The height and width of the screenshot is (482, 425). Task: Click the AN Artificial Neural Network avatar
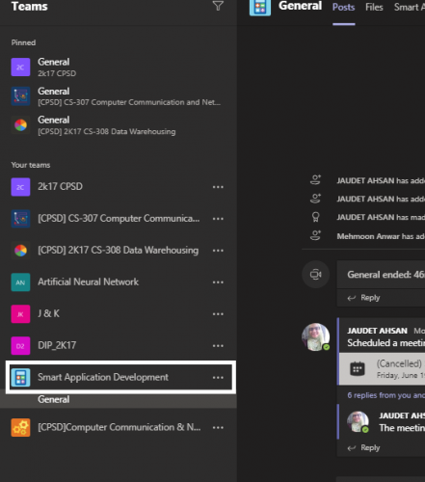tap(20, 282)
